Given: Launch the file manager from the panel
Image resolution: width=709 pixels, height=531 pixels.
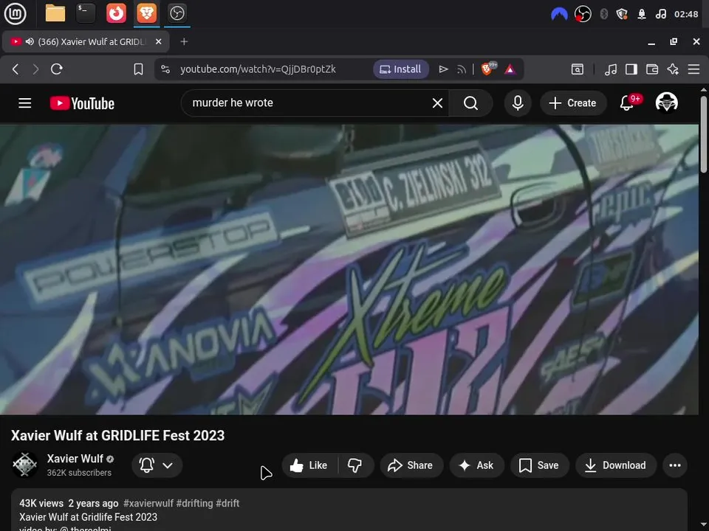Looking at the screenshot, I should (x=55, y=13).
